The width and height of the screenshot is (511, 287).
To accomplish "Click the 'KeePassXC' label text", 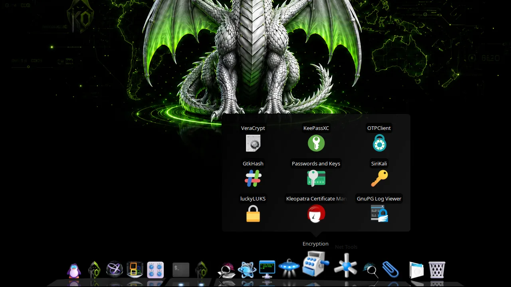I will tap(316, 128).
